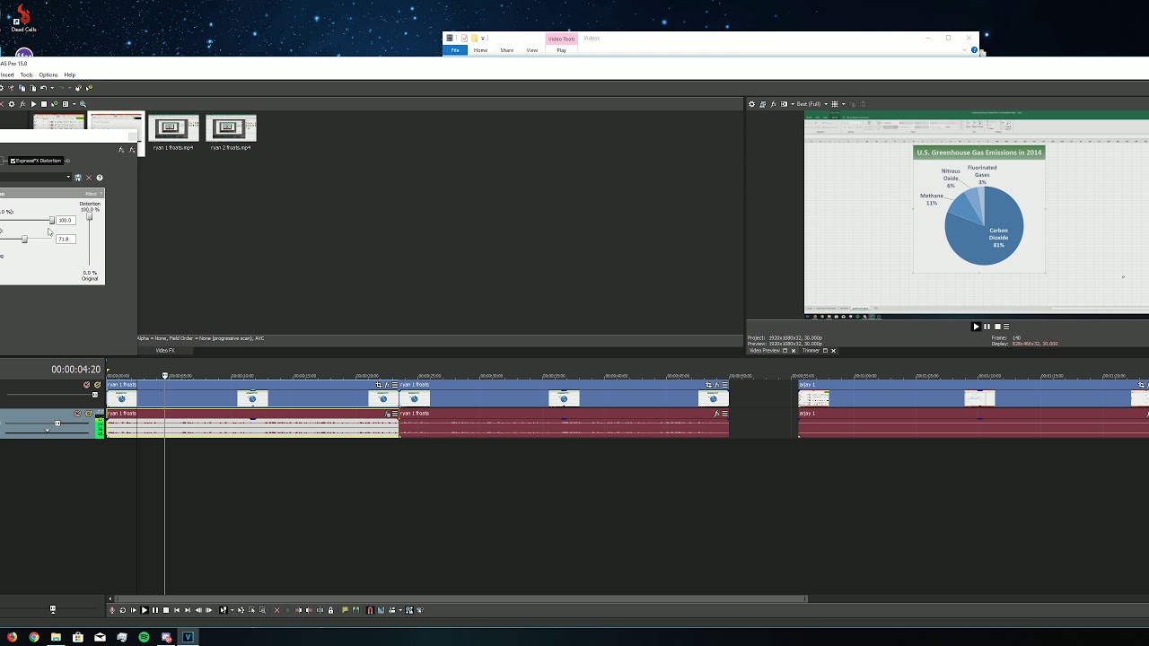Open the Tools menu
The width and height of the screenshot is (1149, 646).
(26, 74)
